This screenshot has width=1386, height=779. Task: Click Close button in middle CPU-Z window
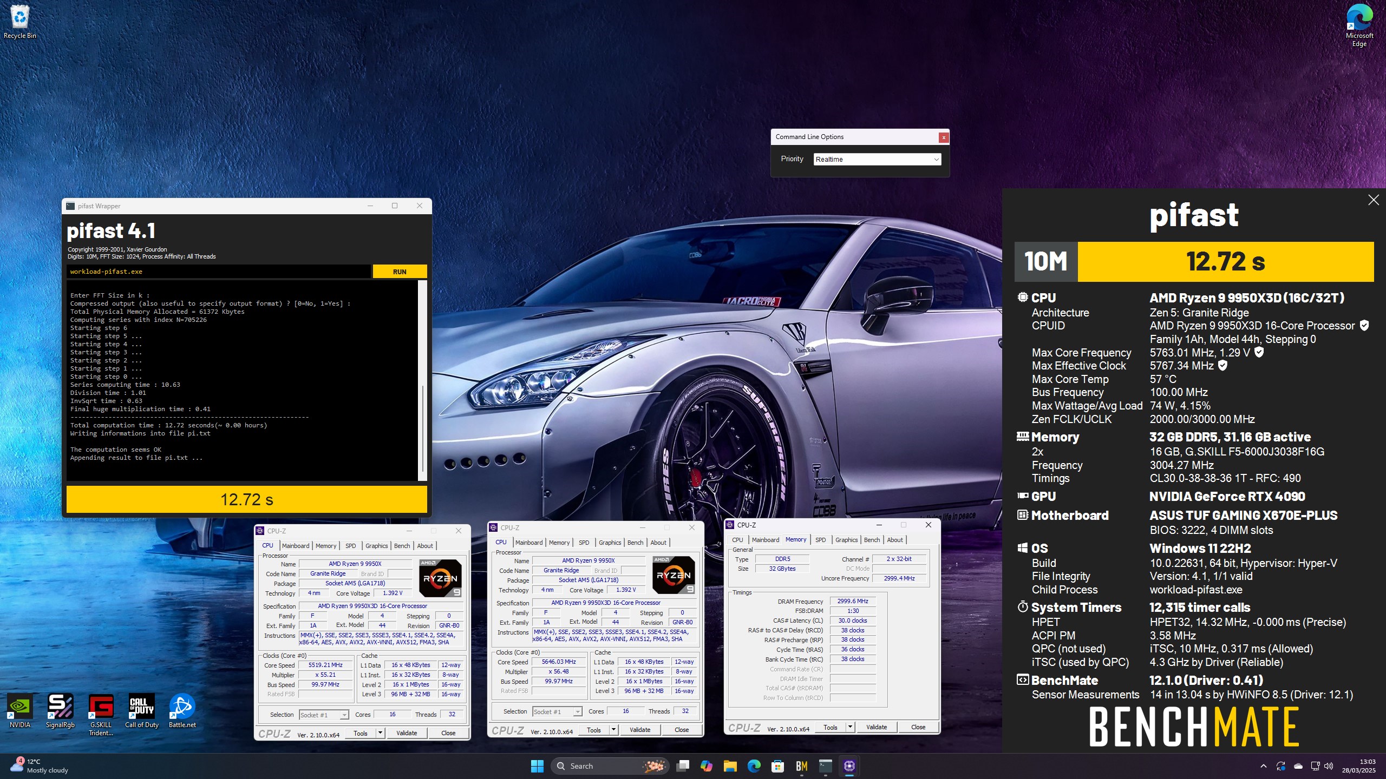(682, 730)
